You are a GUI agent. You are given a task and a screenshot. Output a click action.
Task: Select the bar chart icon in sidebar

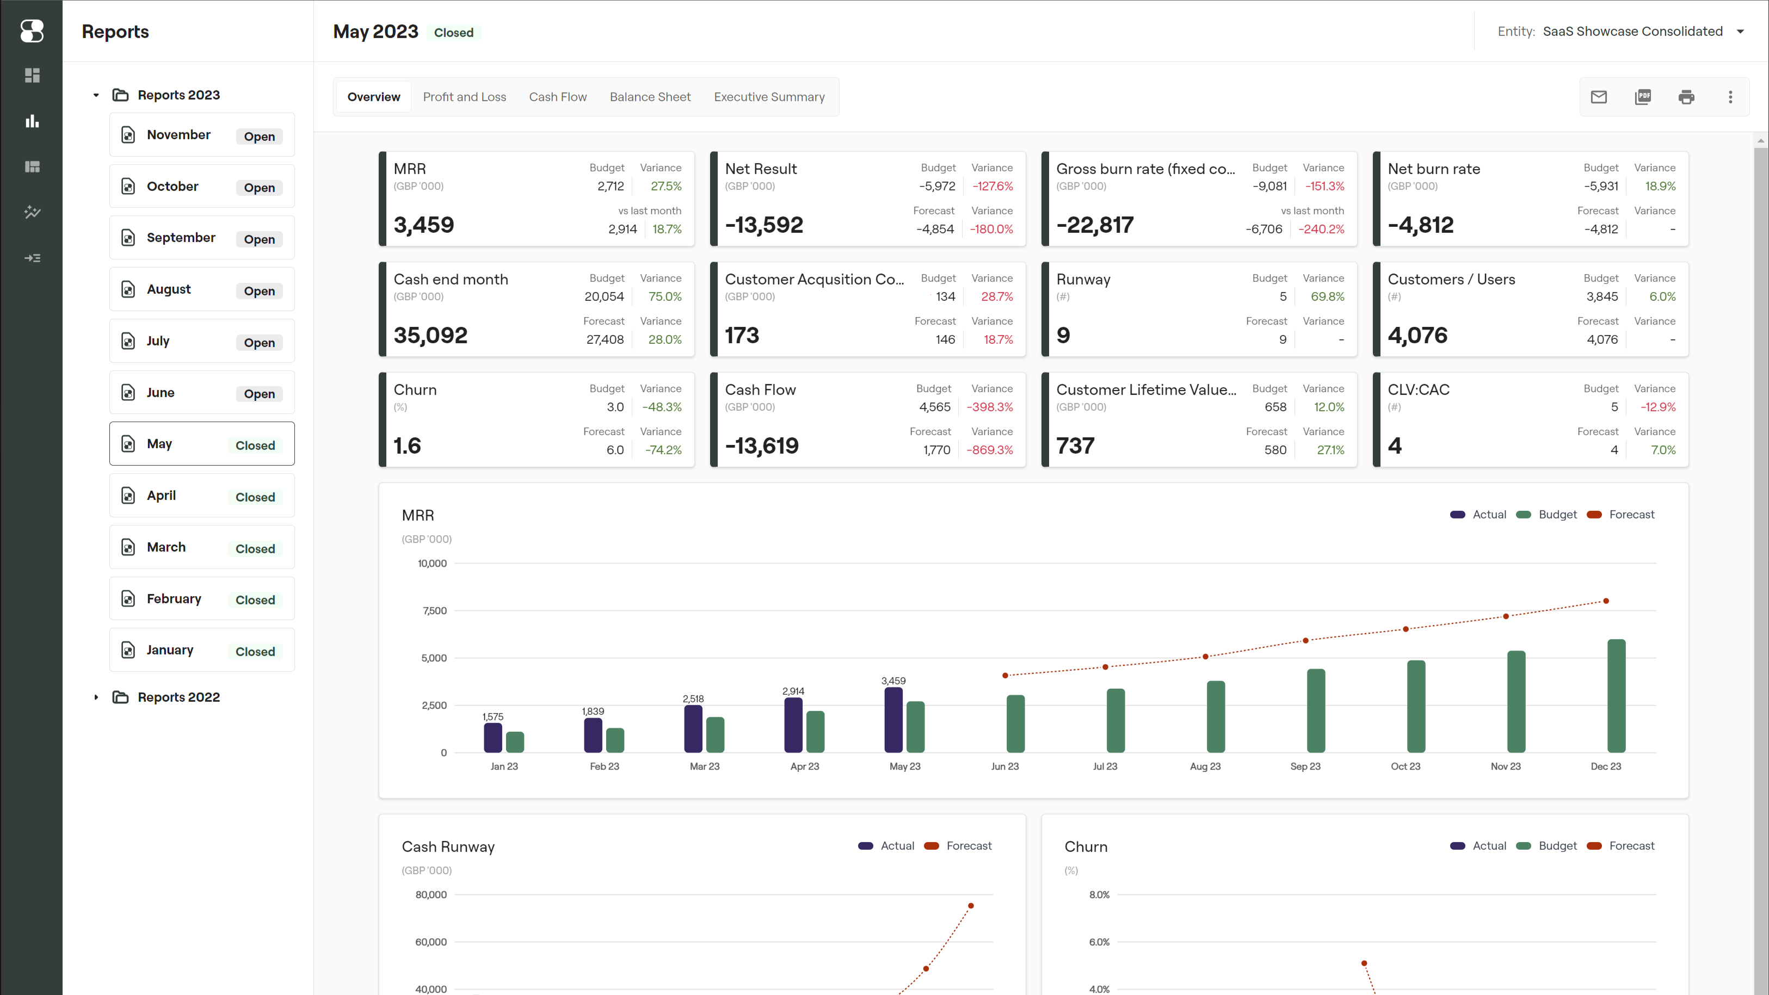(x=32, y=121)
